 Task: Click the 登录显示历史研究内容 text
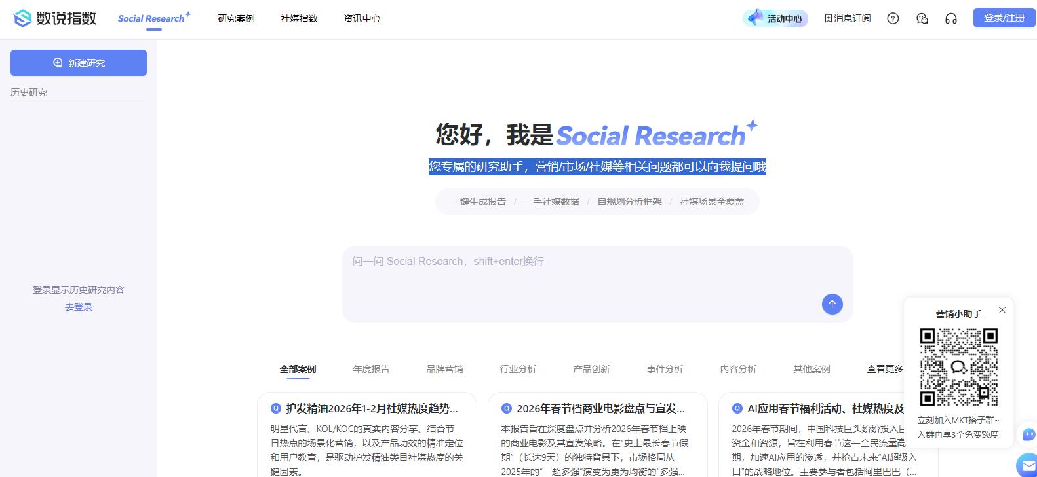79,290
